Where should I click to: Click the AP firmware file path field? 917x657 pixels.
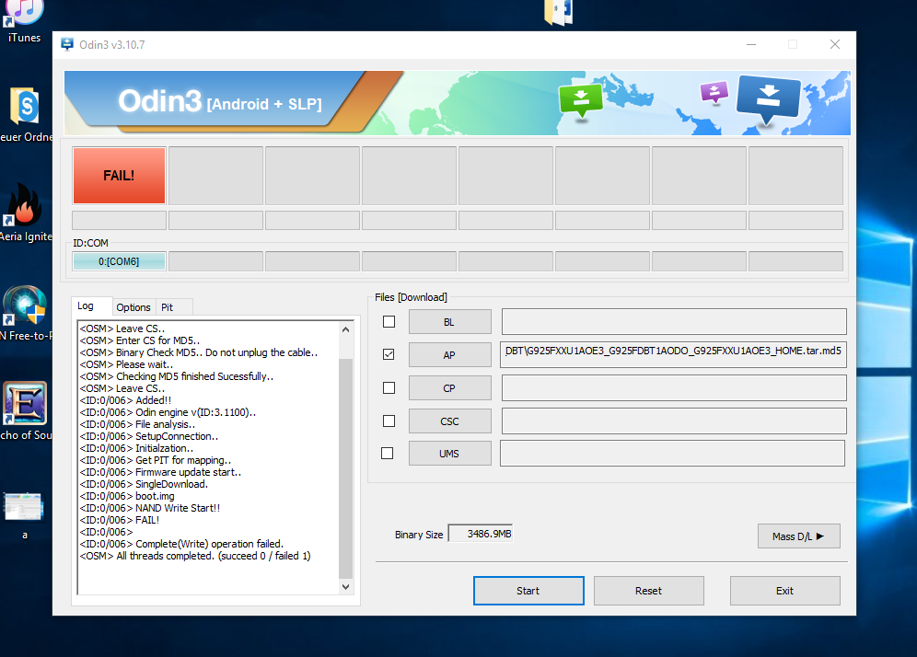click(674, 354)
